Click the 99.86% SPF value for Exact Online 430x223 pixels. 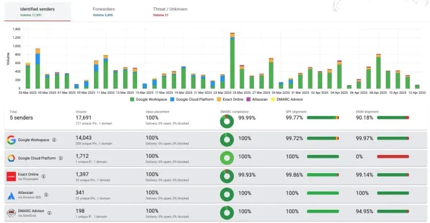[294, 175]
